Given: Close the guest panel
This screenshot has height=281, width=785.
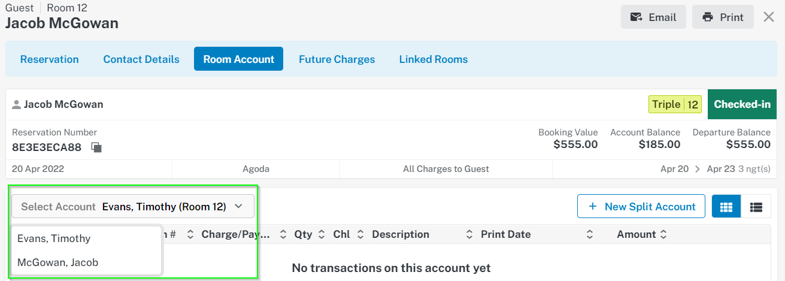Looking at the screenshot, I should [x=769, y=17].
